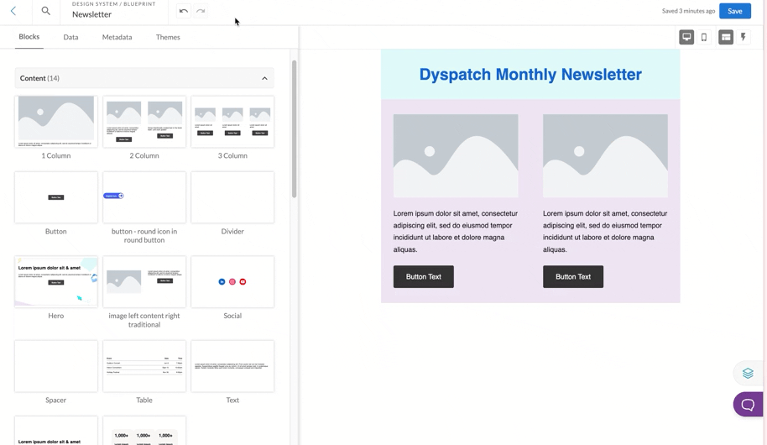Click the left column Lorem ipsum paragraph
The width and height of the screenshot is (767, 445).
tap(456, 231)
